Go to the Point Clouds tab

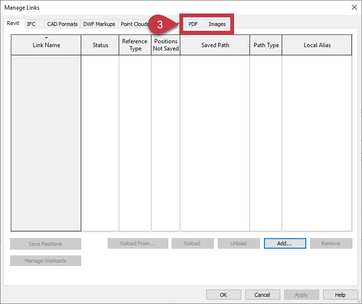134,24
